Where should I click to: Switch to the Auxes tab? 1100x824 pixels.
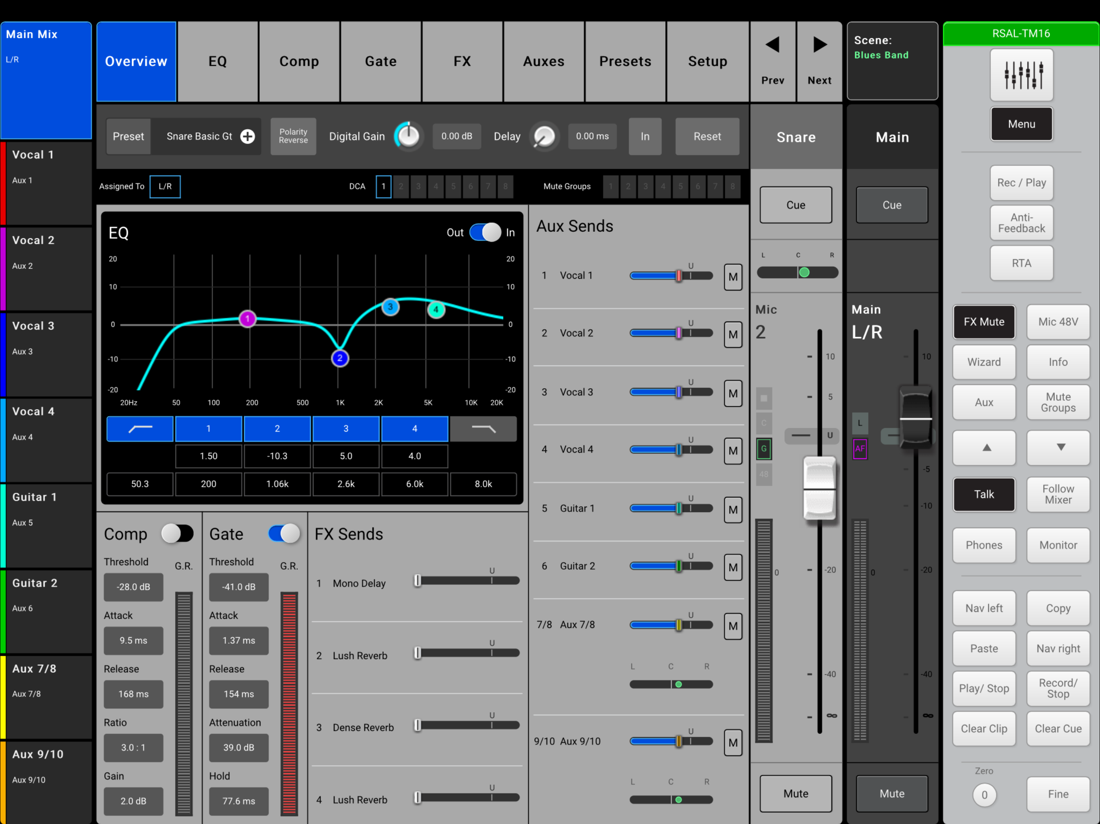(544, 61)
